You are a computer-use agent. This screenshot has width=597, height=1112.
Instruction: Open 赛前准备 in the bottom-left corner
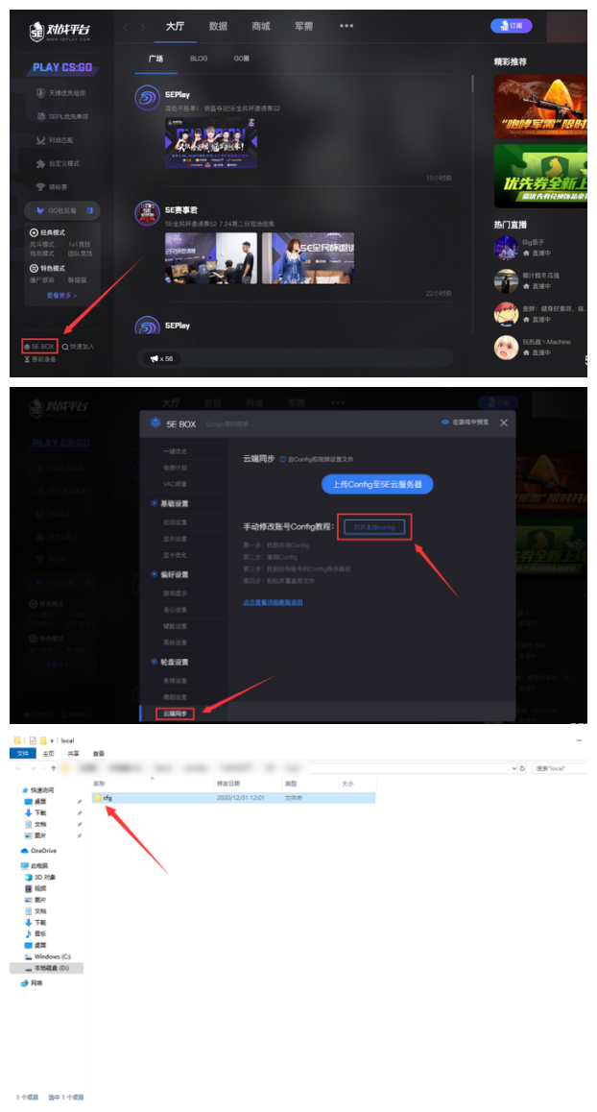40,359
